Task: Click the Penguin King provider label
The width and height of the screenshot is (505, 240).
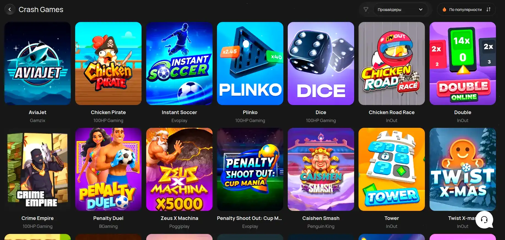Action: pos(321,226)
